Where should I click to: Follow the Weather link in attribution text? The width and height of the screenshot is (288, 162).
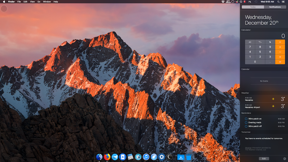pyautogui.click(x=248, y=148)
